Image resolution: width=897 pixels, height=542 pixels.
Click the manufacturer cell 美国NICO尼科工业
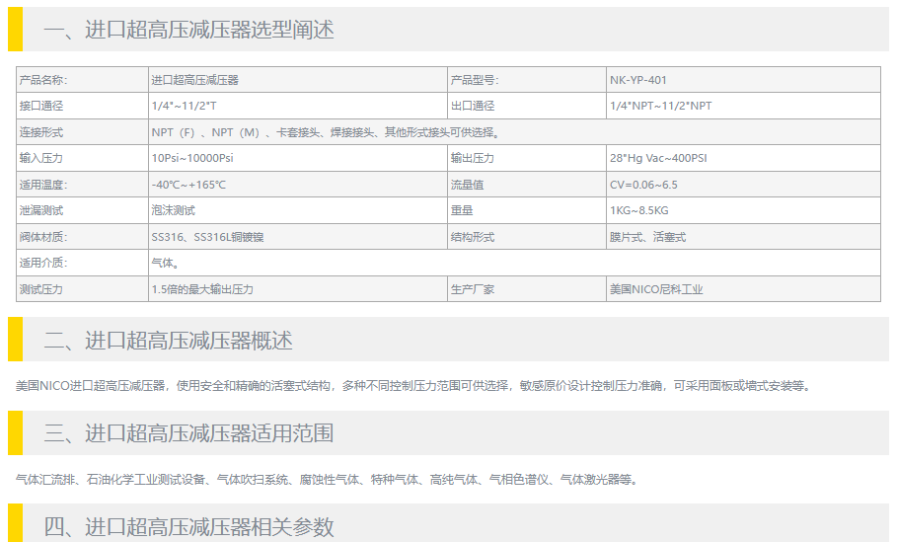(x=656, y=289)
